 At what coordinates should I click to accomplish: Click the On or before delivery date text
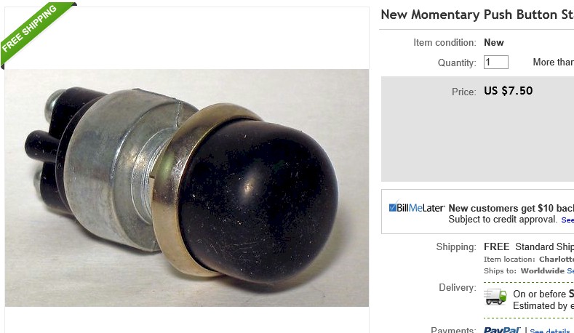click(543, 294)
